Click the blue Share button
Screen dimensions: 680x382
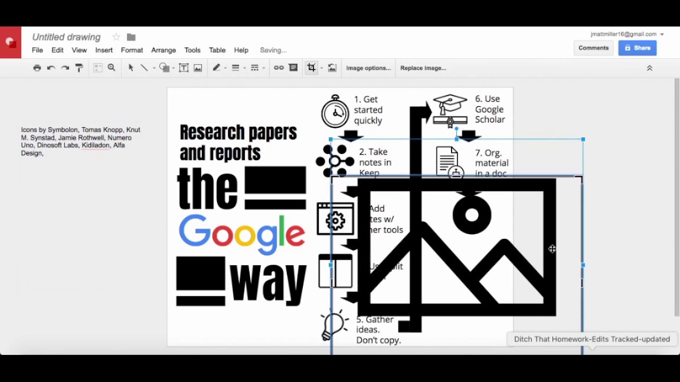pyautogui.click(x=637, y=48)
